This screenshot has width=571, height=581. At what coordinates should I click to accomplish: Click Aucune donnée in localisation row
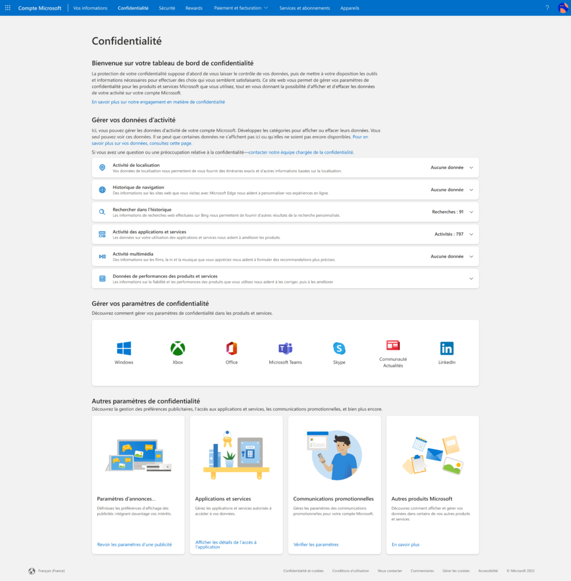coord(447,167)
